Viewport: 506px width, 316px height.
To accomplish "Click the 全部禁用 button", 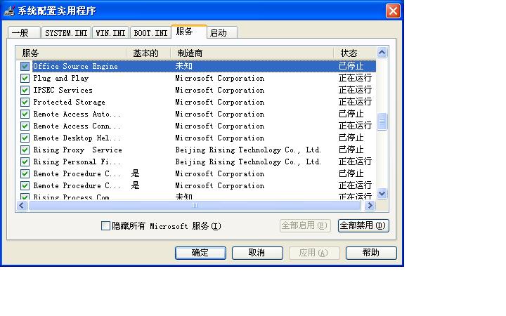I will (363, 225).
